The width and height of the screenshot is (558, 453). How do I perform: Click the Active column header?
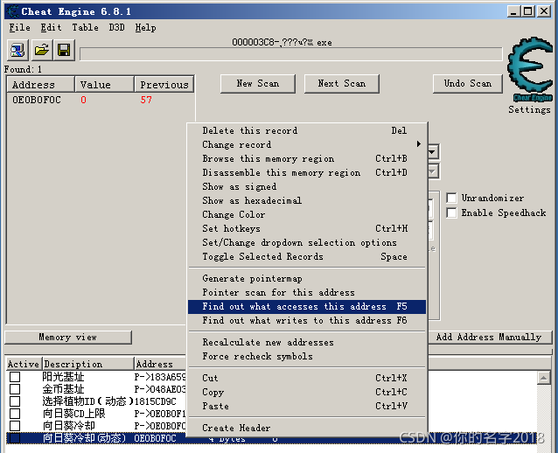pyautogui.click(x=24, y=364)
